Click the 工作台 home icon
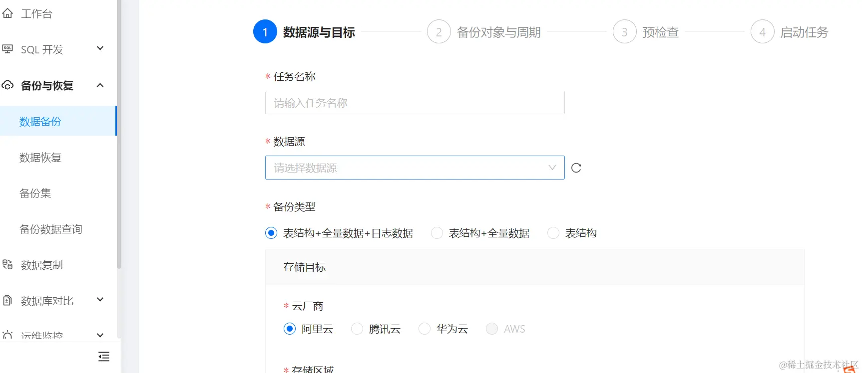The height and width of the screenshot is (373, 862). tap(7, 13)
